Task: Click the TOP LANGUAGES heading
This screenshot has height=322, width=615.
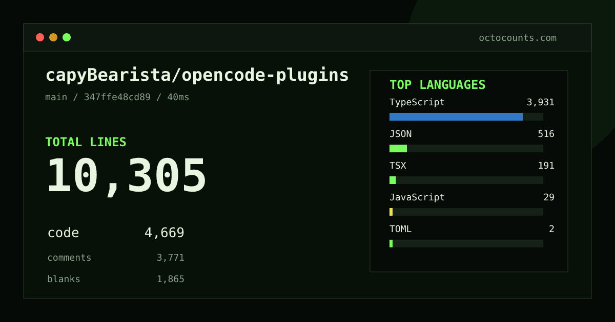Action: tap(438, 85)
